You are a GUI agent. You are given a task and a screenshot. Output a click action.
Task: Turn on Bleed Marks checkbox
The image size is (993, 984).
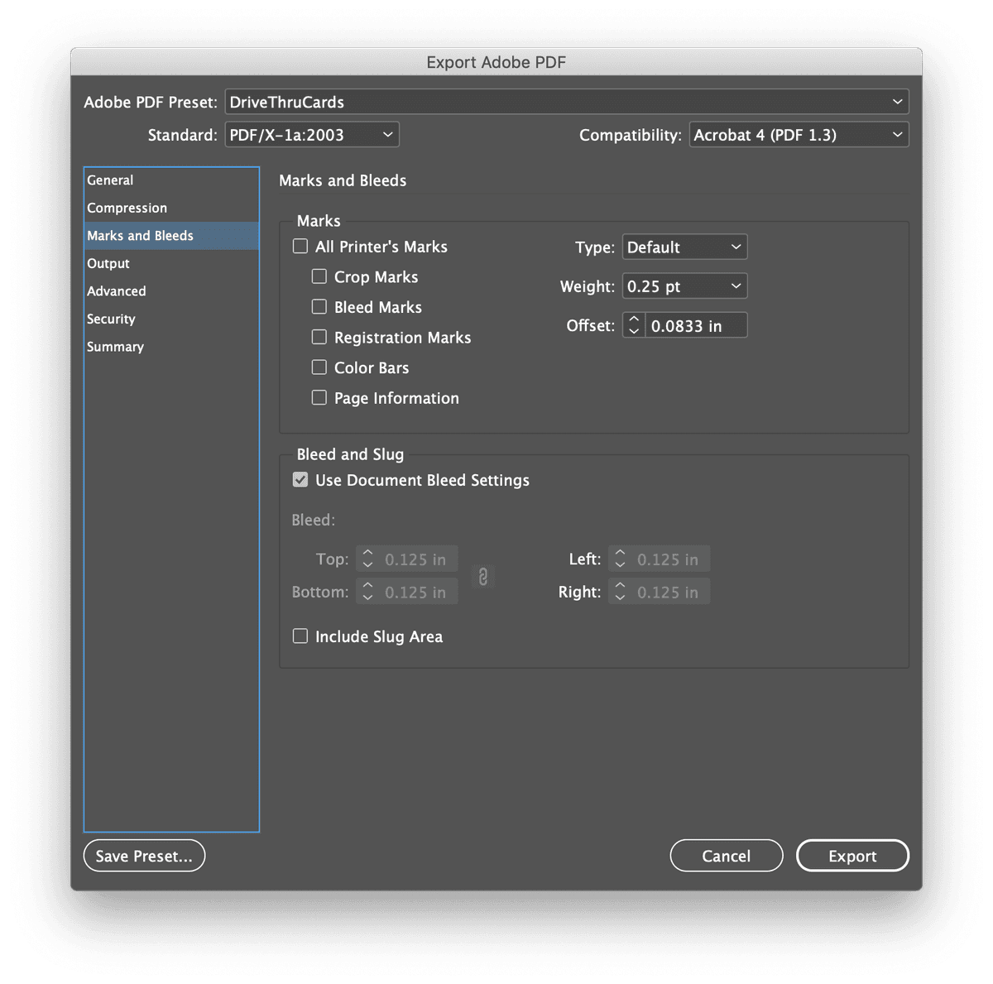tap(319, 307)
